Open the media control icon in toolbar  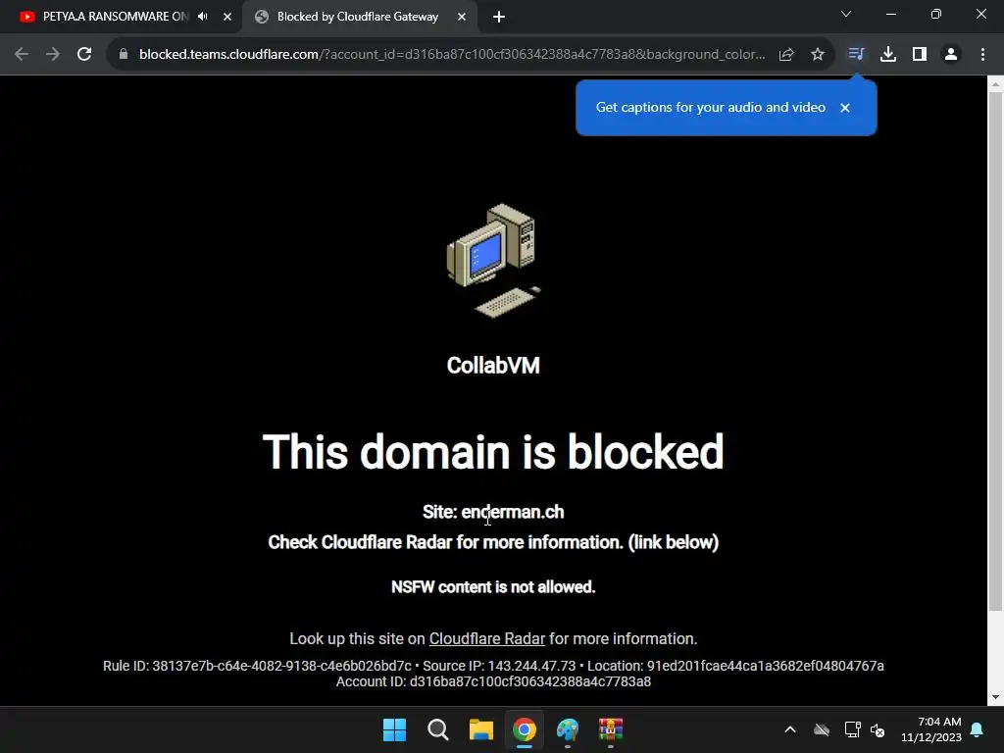click(856, 55)
